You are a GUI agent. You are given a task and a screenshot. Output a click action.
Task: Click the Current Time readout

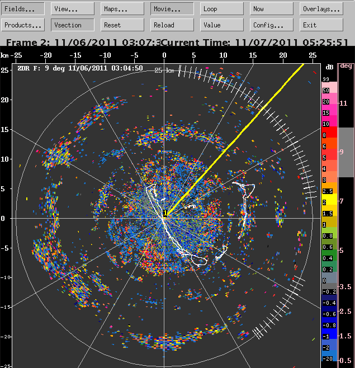(255, 43)
